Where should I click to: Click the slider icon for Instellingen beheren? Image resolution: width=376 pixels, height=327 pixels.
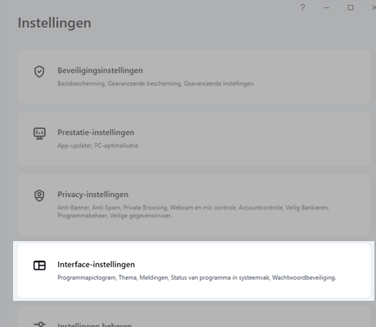[39, 324]
